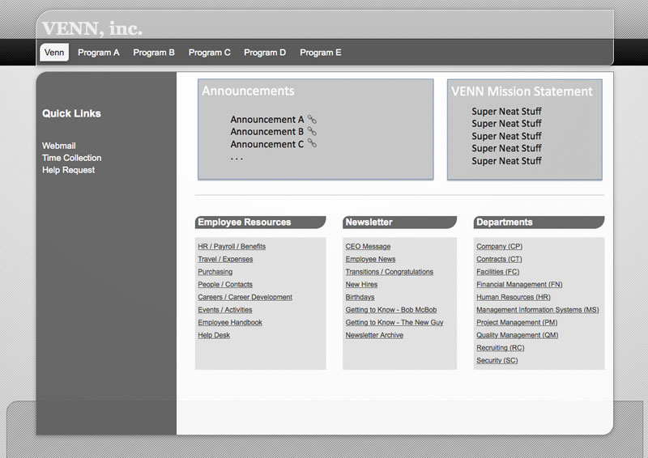Open Webmail from Quick Links
648x458 pixels.
pyautogui.click(x=59, y=146)
